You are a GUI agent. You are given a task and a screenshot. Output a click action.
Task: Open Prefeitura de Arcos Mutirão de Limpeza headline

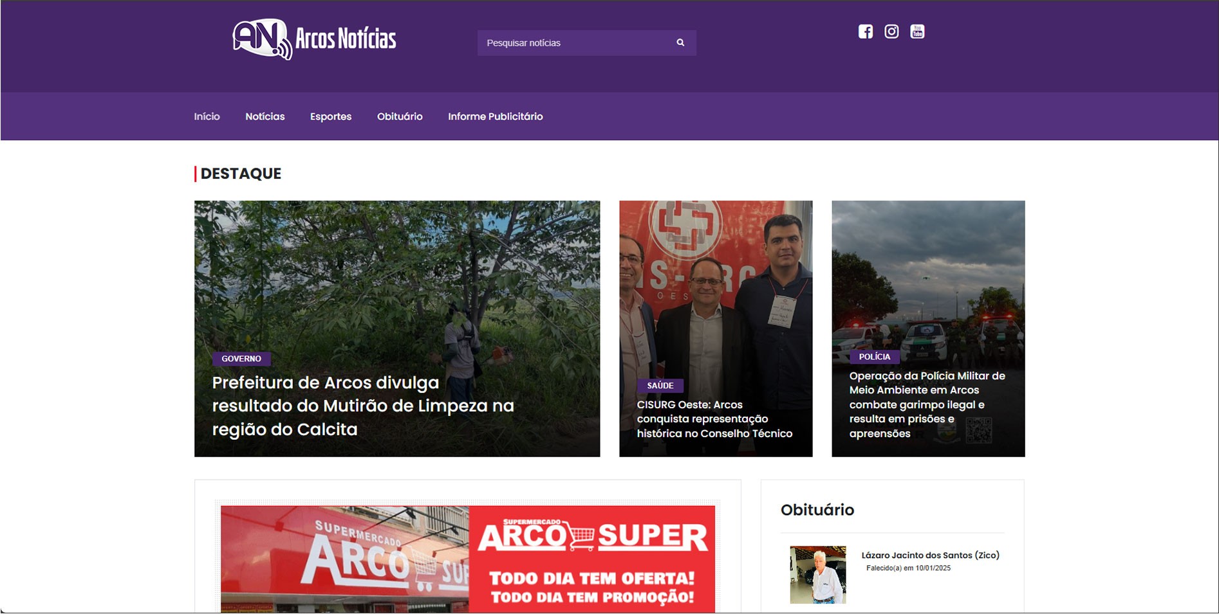click(363, 406)
